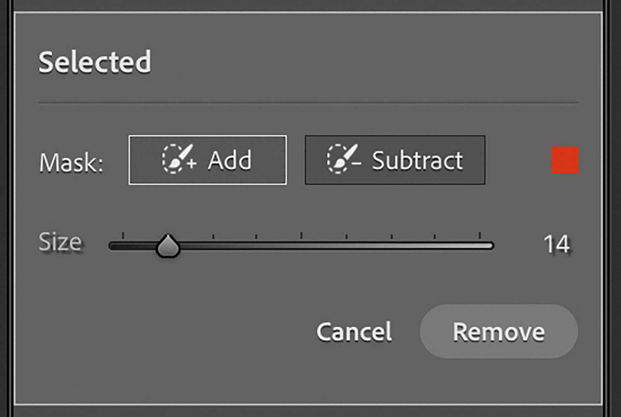Screen dimensions: 621x417
Task: Click the word Add in the mask button
Action: (230, 160)
